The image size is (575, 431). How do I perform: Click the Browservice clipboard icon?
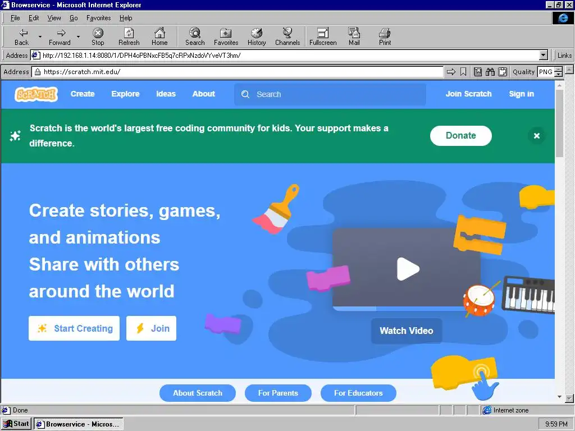[503, 72]
